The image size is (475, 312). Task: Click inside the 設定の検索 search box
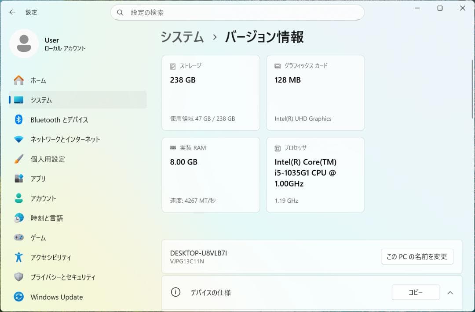(237, 13)
